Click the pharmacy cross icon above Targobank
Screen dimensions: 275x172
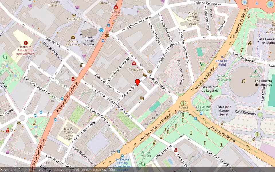(134, 63)
